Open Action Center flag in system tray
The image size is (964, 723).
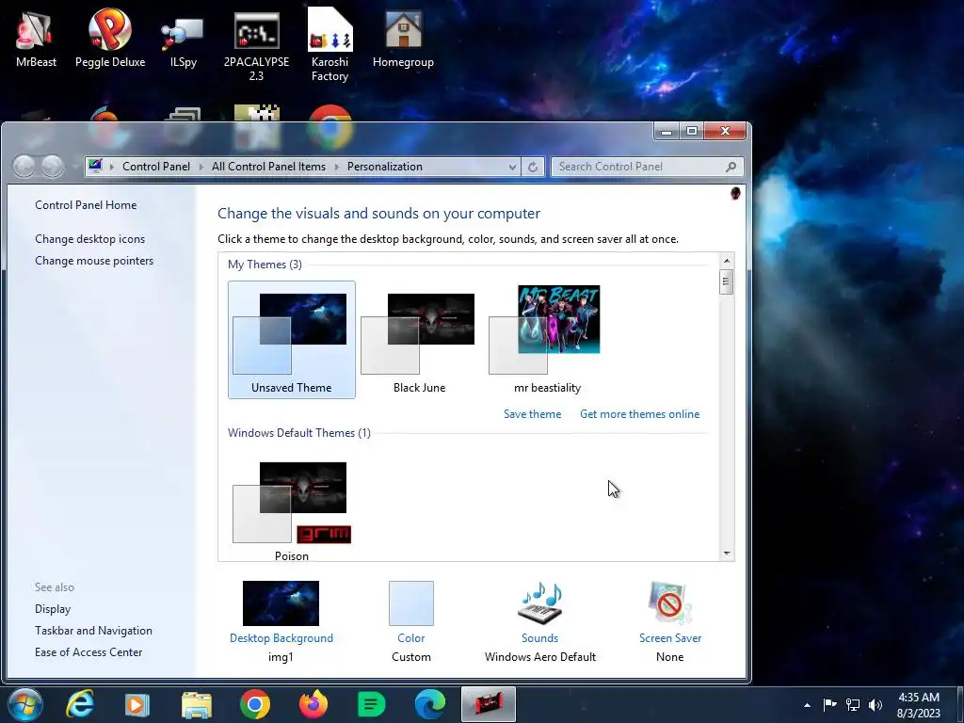[829, 705]
